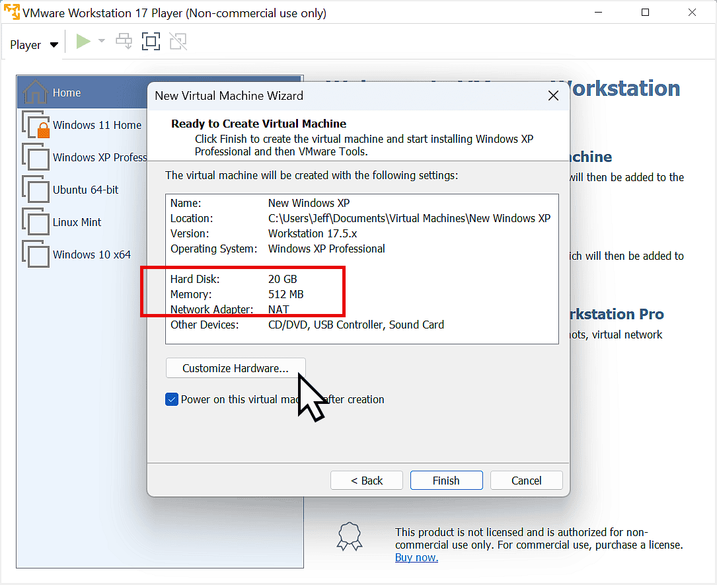Click the VMware Workstation logo icon

(x=11, y=12)
